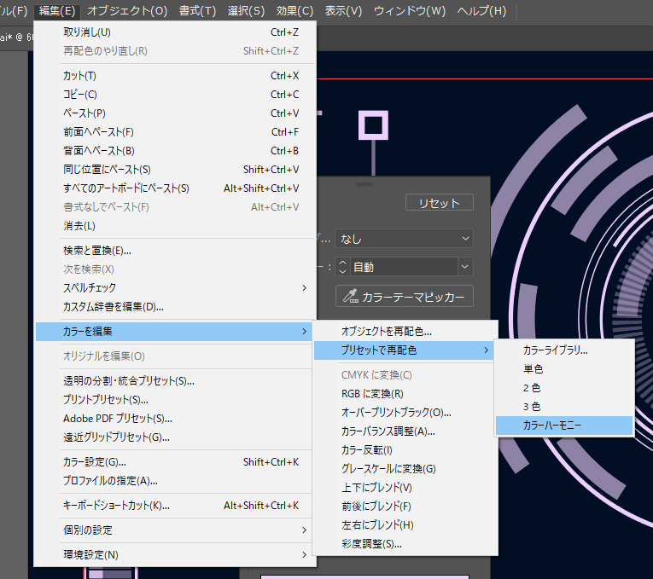The height and width of the screenshot is (579, 653).
Task: Open 彩度調整(S)... dialog
Action: (405, 544)
